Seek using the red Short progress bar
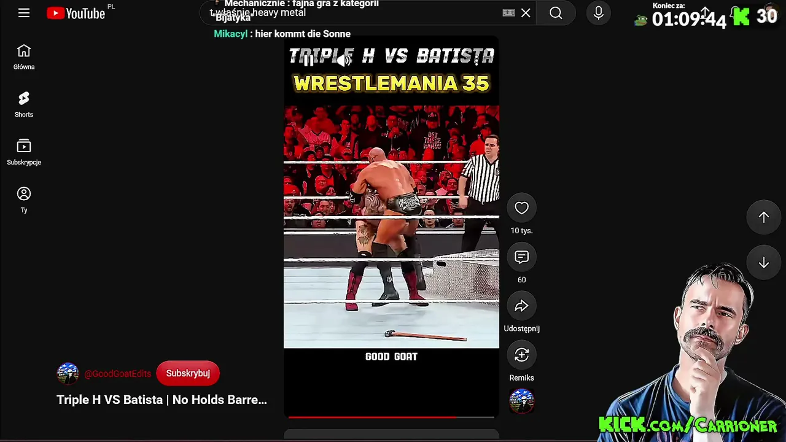Viewport: 786px width, 442px height. click(391, 417)
